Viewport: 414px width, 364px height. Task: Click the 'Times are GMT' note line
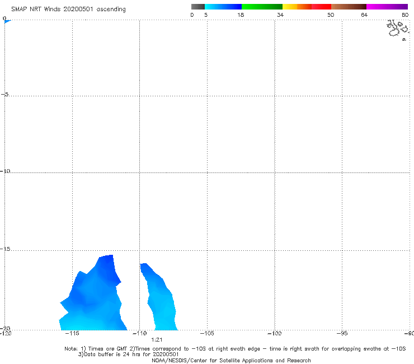coord(235,349)
